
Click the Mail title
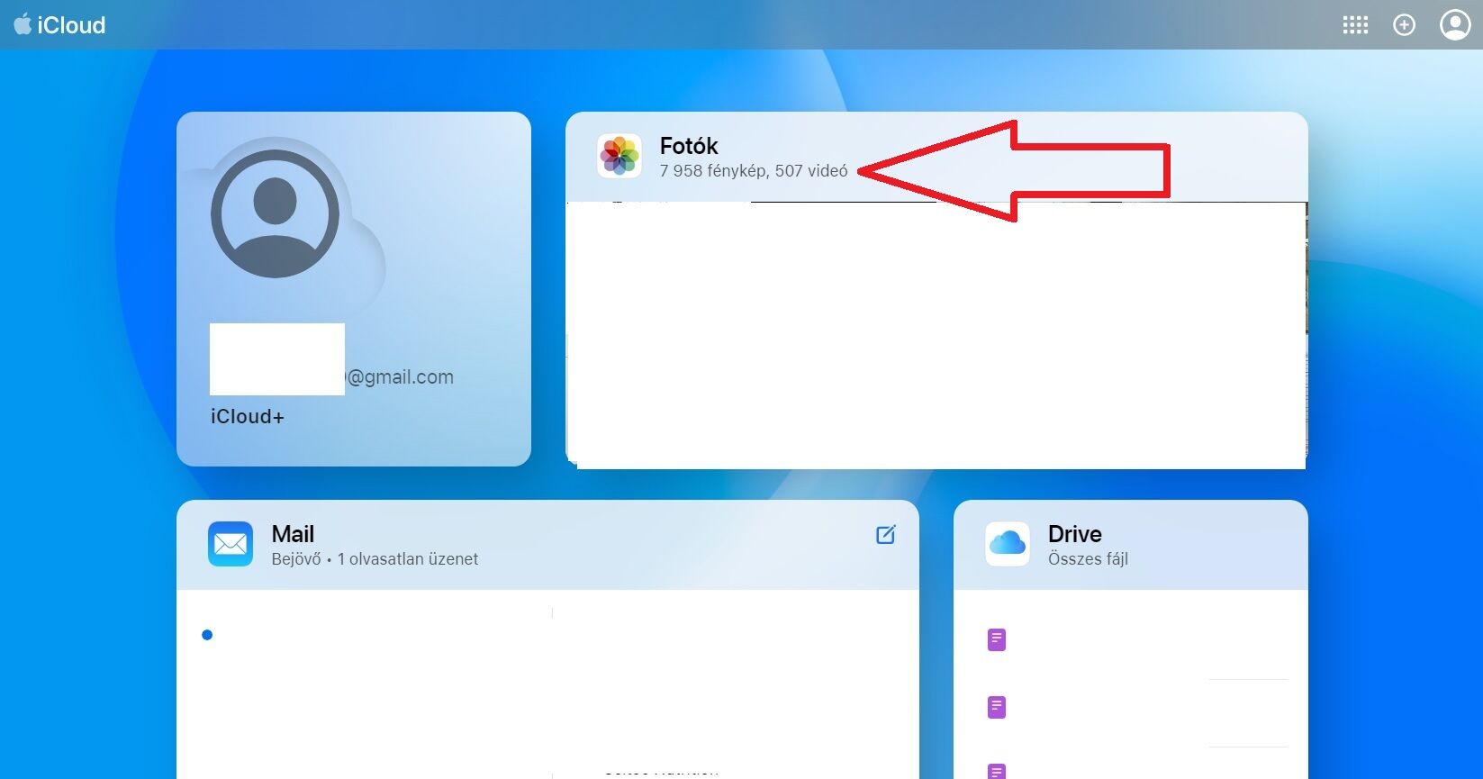(293, 534)
